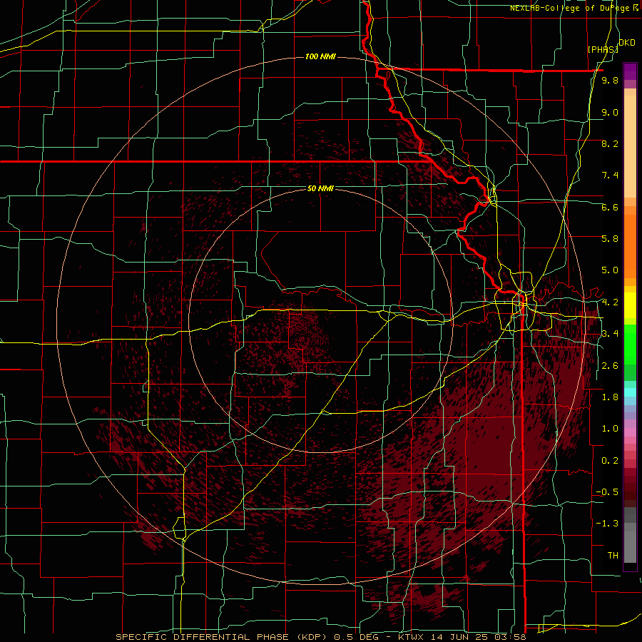This screenshot has width=642, height=642.
Task: Click the 0.2 value on the color scale
Action: (610, 461)
